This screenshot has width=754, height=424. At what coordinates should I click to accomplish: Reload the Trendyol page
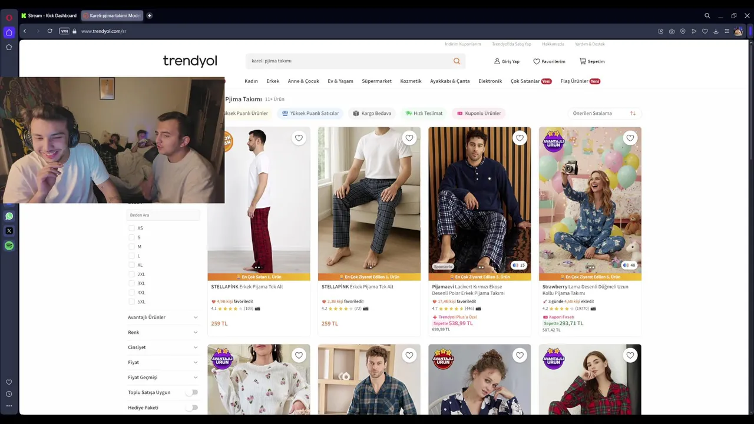pos(49,31)
